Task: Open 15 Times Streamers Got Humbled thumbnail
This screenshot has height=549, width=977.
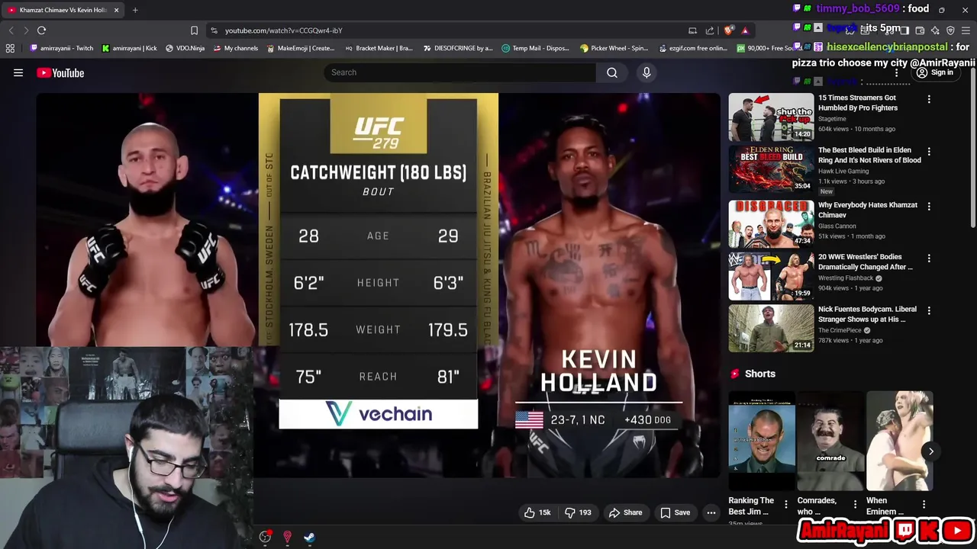Action: click(771, 117)
